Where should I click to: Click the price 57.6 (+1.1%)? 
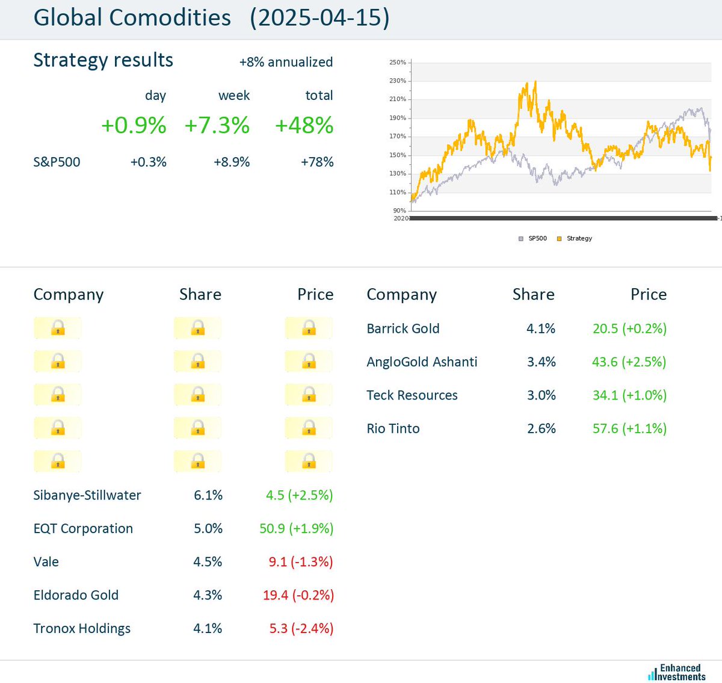630,428
